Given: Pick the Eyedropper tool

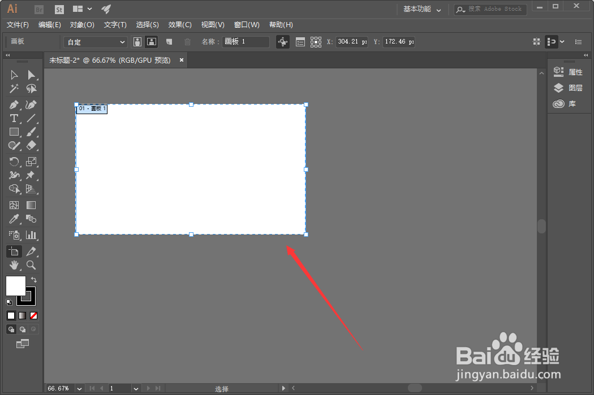Looking at the screenshot, I should (x=14, y=219).
